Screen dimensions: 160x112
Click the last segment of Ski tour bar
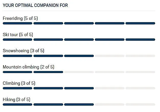(x=140, y=40)
